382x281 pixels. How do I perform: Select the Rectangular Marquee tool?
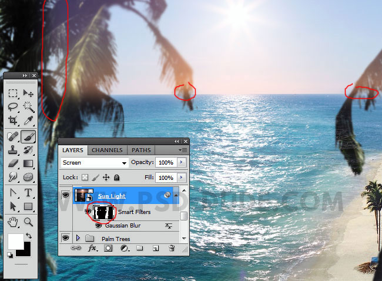click(x=13, y=93)
